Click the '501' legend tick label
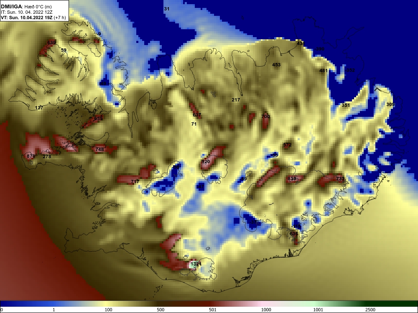418x313 pixels. tap(213, 310)
